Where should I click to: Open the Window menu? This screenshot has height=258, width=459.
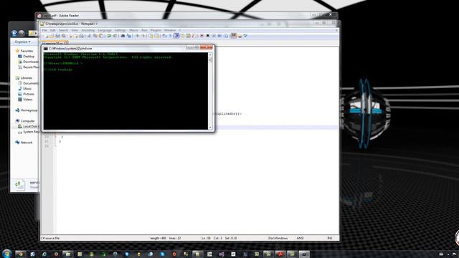[x=170, y=30]
